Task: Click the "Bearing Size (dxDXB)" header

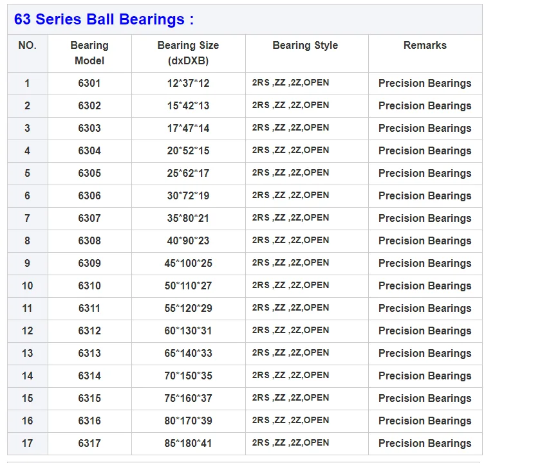Action: point(188,53)
